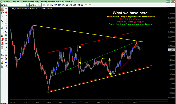Image resolution: width=176 pixels, height=104 pixels.
Task: Select the blue zigzag line tool
Action: pos(6,63)
